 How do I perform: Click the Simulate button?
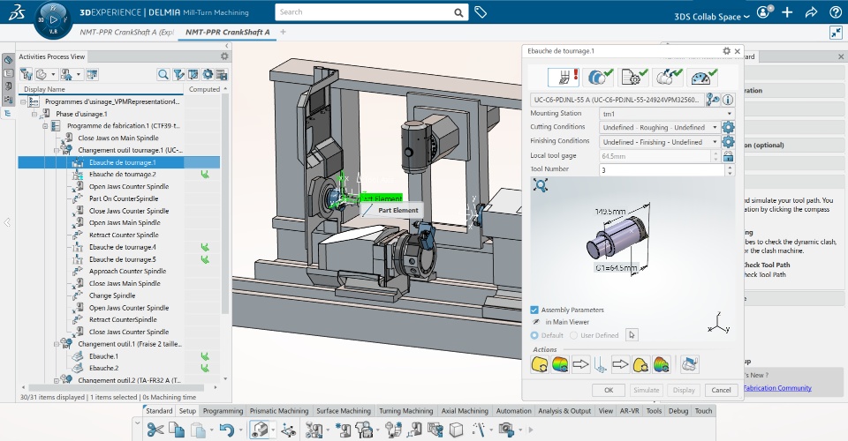[647, 390]
